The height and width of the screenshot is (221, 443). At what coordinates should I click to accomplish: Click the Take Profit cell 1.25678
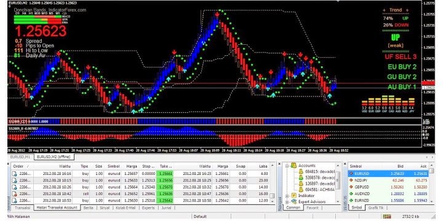[x=164, y=187]
